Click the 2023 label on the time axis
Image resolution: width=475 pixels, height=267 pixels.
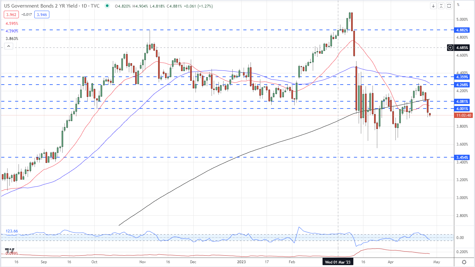click(x=241, y=262)
